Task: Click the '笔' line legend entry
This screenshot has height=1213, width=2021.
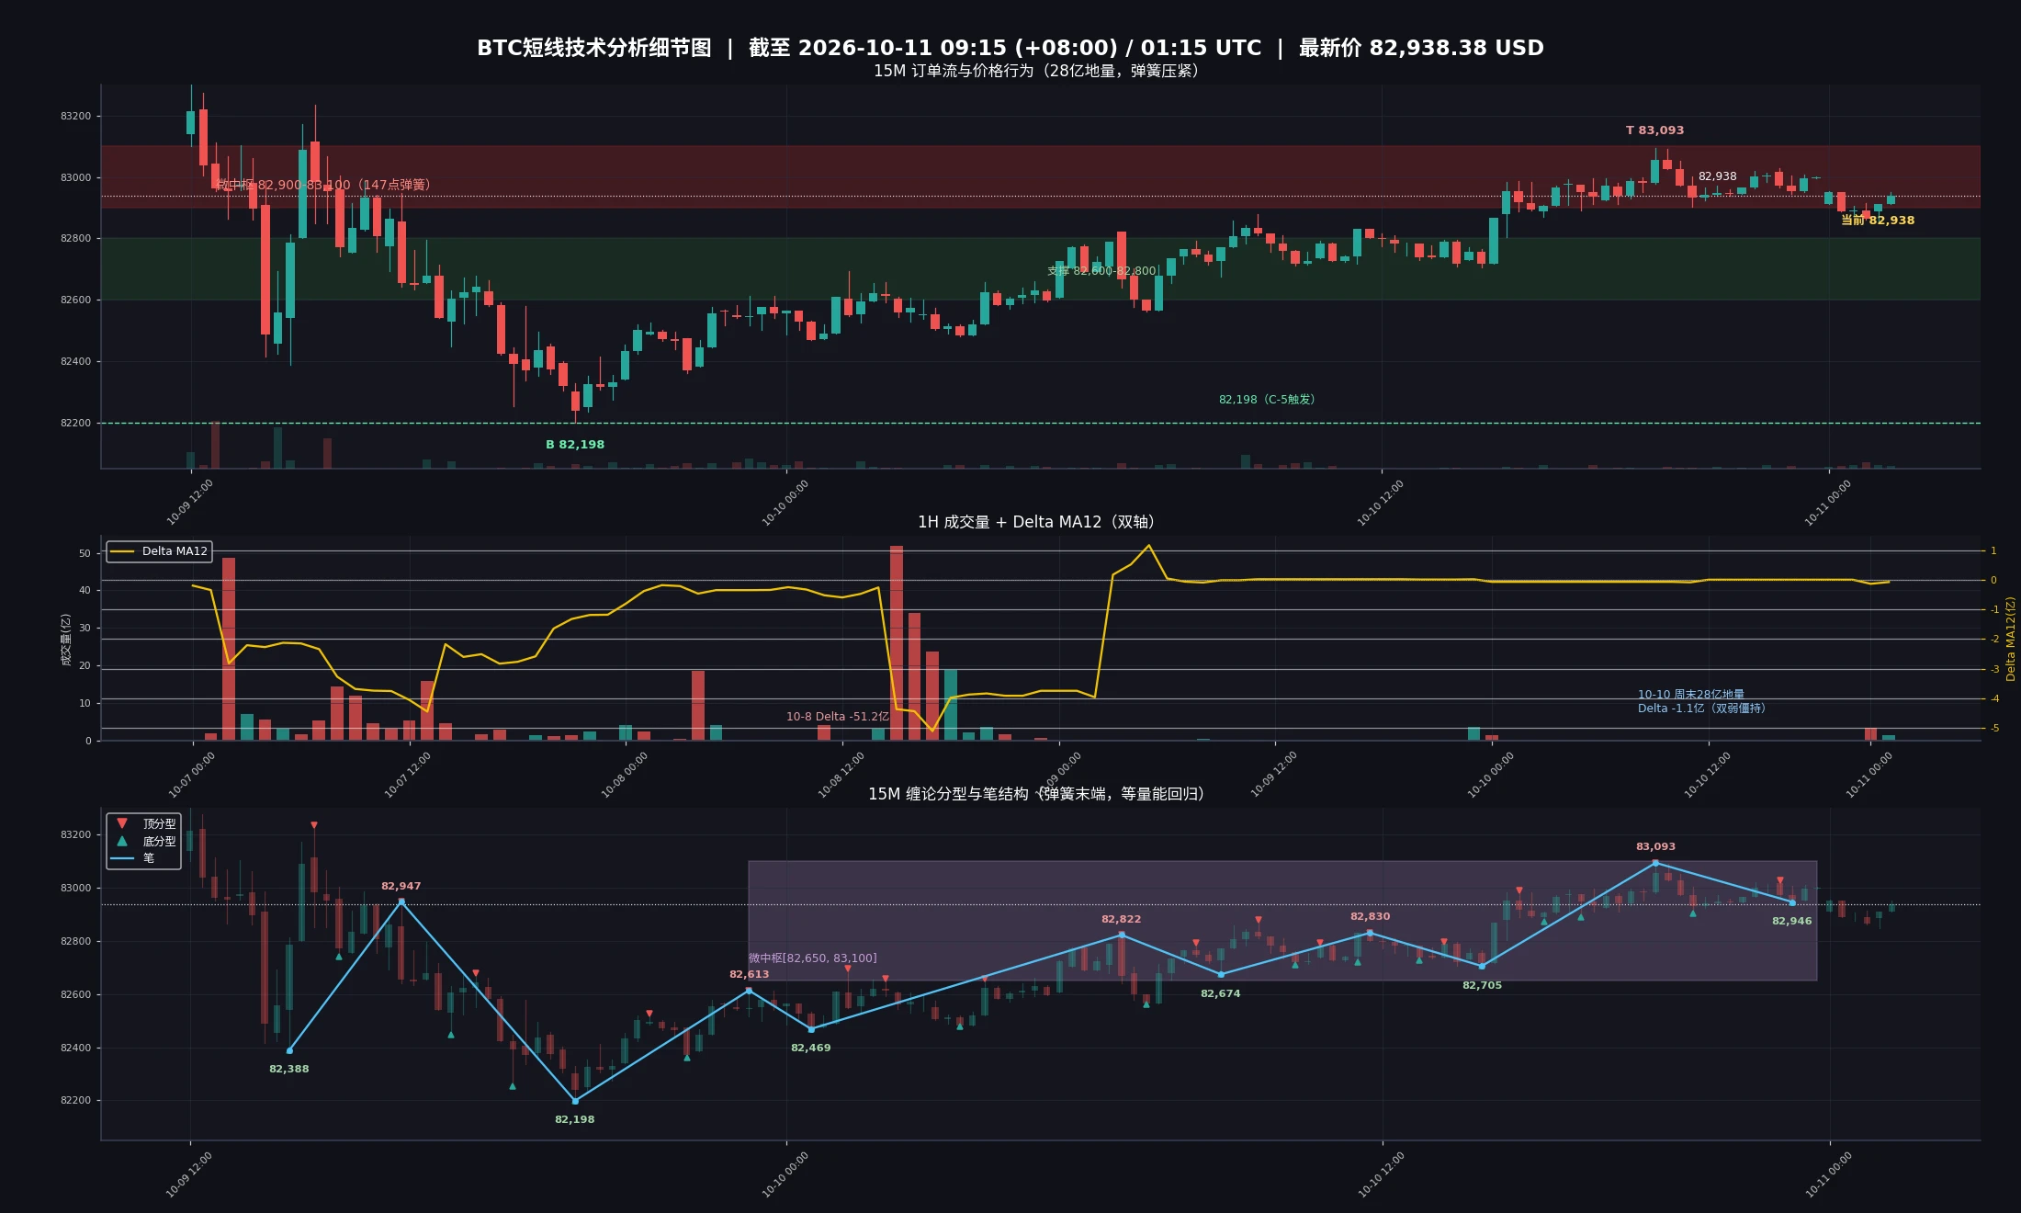Action: (x=131, y=858)
